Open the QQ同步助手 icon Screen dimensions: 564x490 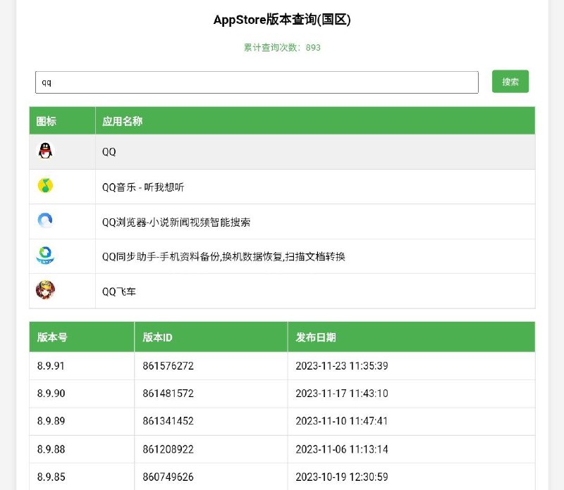(44, 256)
